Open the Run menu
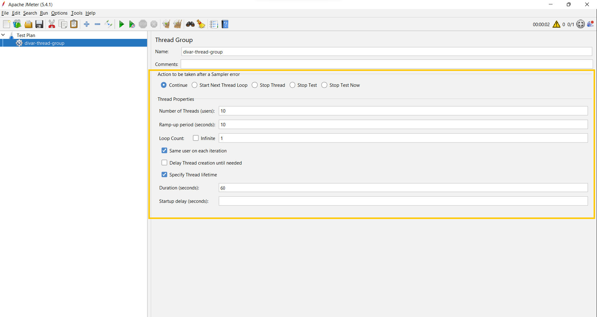Viewport: 597px width, 317px height. [x=44, y=13]
